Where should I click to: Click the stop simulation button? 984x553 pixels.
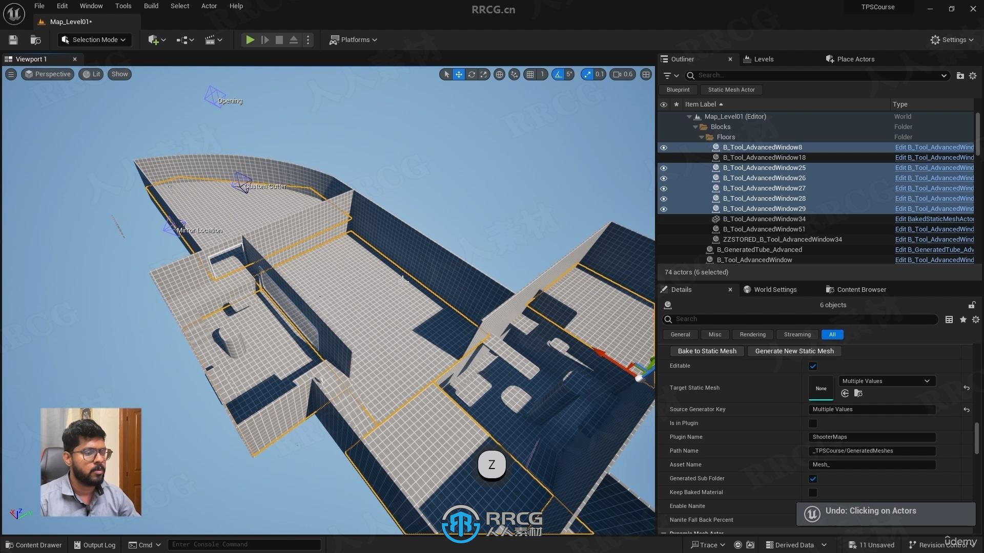(x=279, y=40)
